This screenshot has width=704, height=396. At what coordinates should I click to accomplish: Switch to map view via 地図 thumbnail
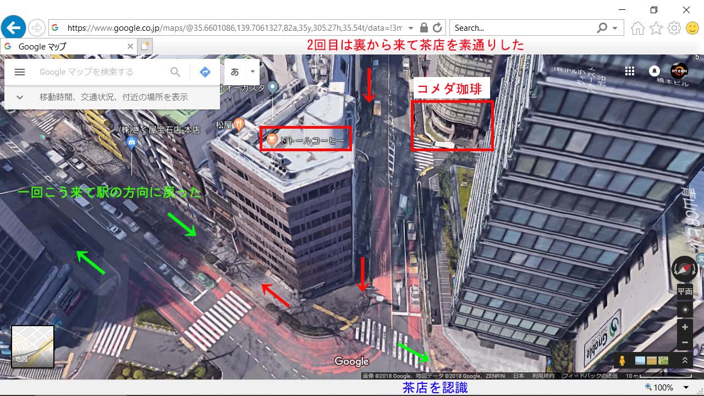[32, 346]
